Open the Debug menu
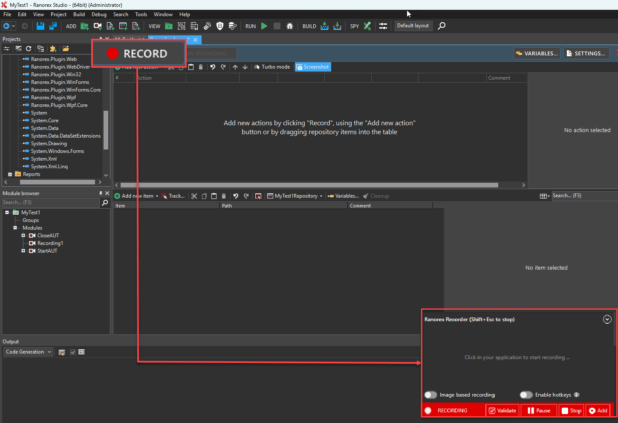This screenshot has height=423, width=618. coord(99,14)
